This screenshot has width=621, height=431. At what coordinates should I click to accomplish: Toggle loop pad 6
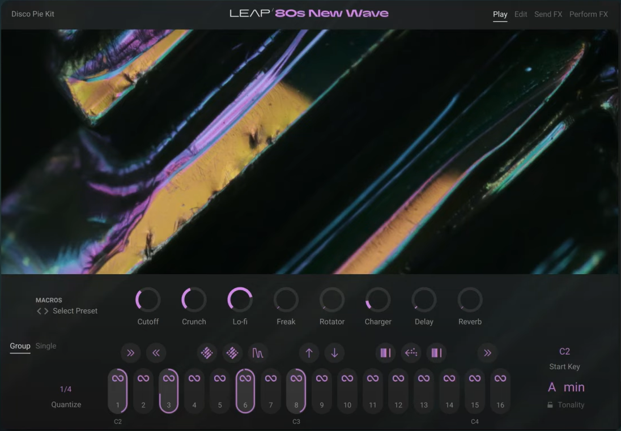tap(245, 390)
